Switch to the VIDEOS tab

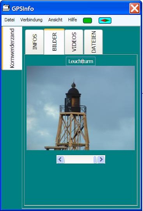(74, 42)
